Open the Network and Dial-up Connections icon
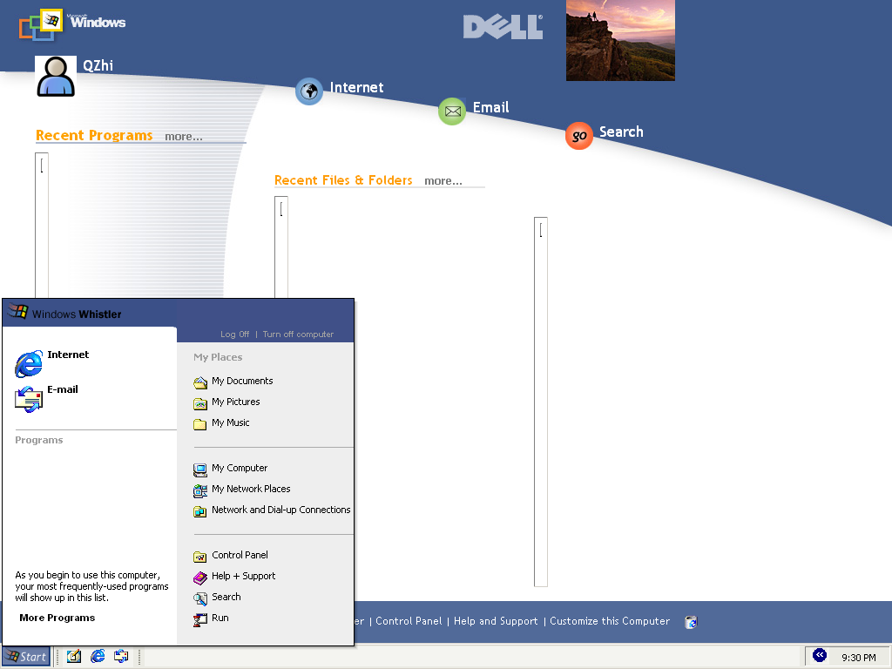Viewport: 892px width, 669px height. (x=200, y=511)
